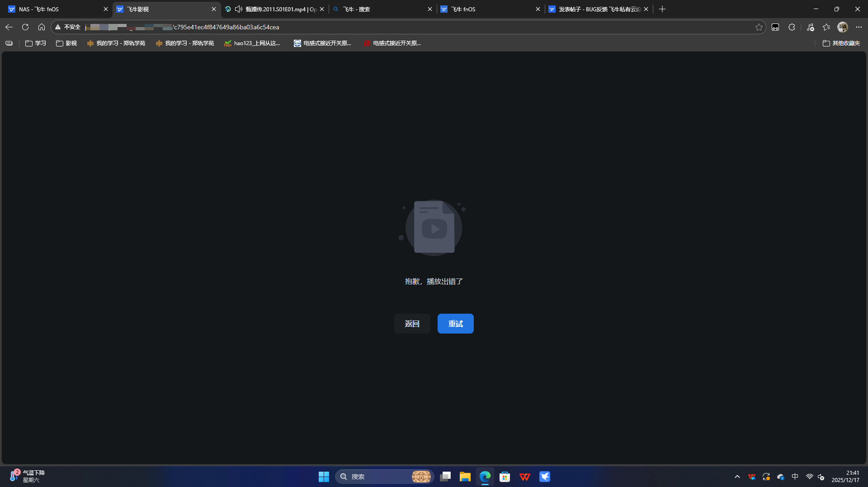Close the 飞牛 - 搜索 tab
868x487 pixels.
point(430,9)
